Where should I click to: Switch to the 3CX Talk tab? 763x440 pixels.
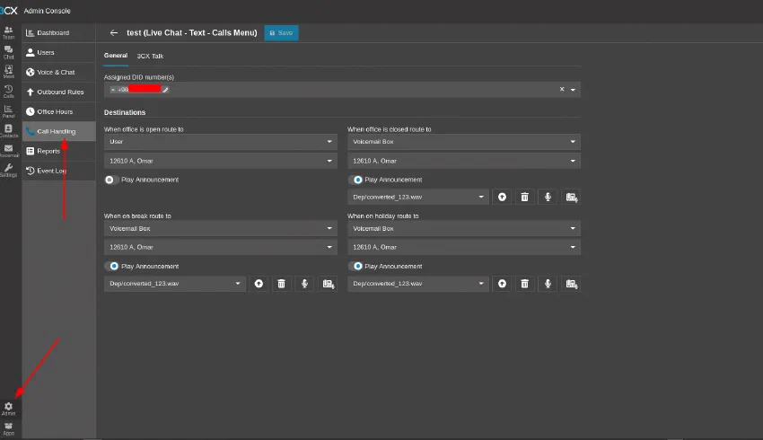coord(150,56)
